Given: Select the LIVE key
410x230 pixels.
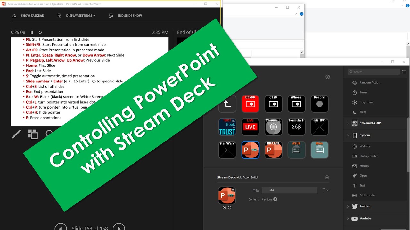Looking at the screenshot, I should click(x=250, y=127).
